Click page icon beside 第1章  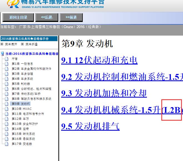(7, 64)
